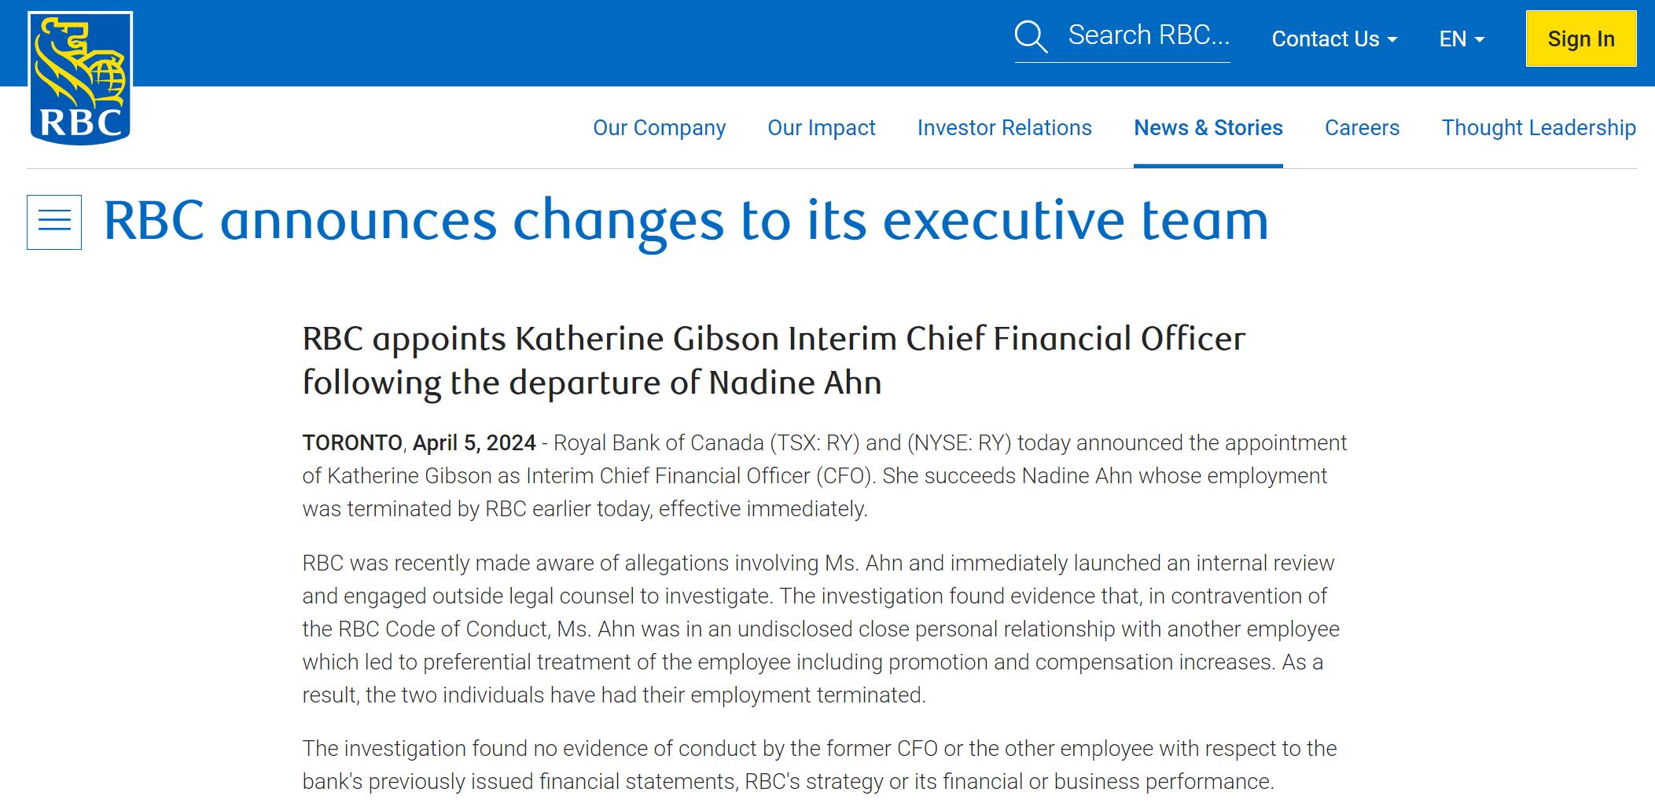Select the News & Stories tab
The image size is (1655, 807).
tap(1208, 128)
